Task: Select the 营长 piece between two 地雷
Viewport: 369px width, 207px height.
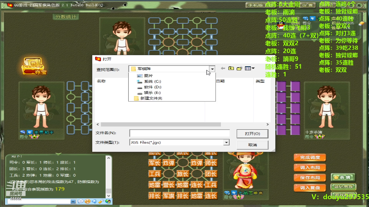Action: pos(169,185)
